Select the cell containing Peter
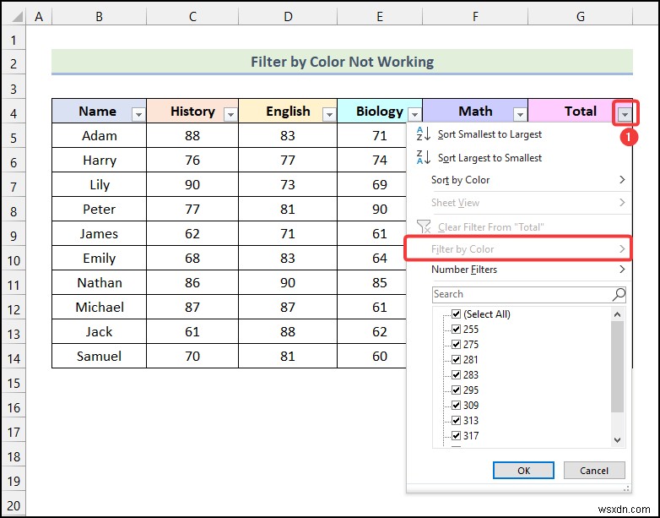The height and width of the screenshot is (518, 660). click(100, 209)
